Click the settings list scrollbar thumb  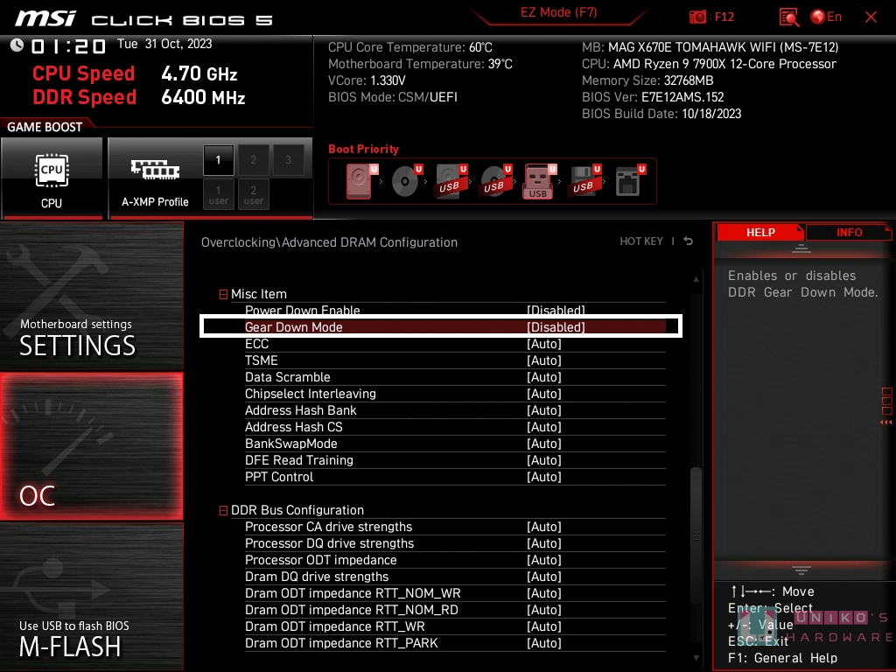(696, 535)
